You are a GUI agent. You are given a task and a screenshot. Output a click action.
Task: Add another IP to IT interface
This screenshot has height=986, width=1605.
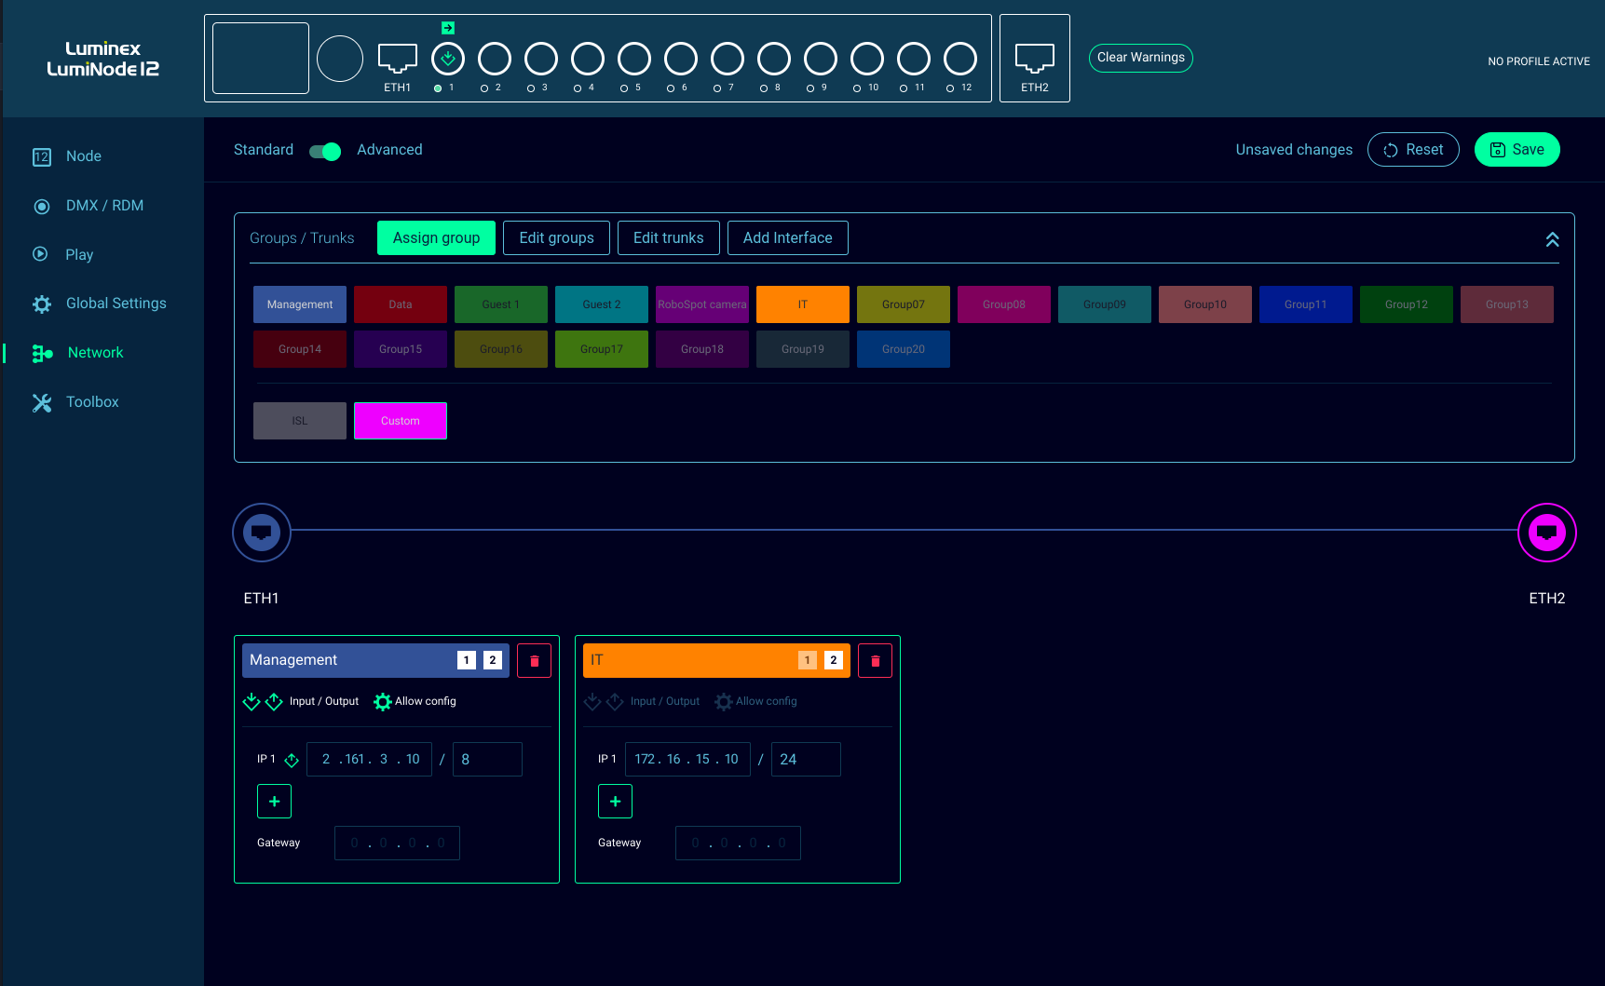[x=615, y=801]
